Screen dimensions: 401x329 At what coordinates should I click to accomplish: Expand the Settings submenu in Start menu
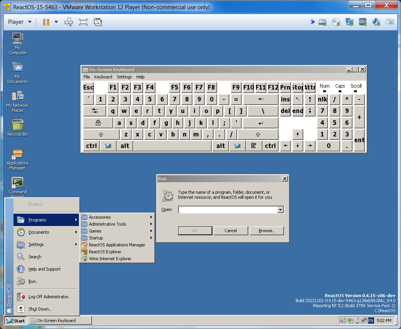[x=46, y=244]
